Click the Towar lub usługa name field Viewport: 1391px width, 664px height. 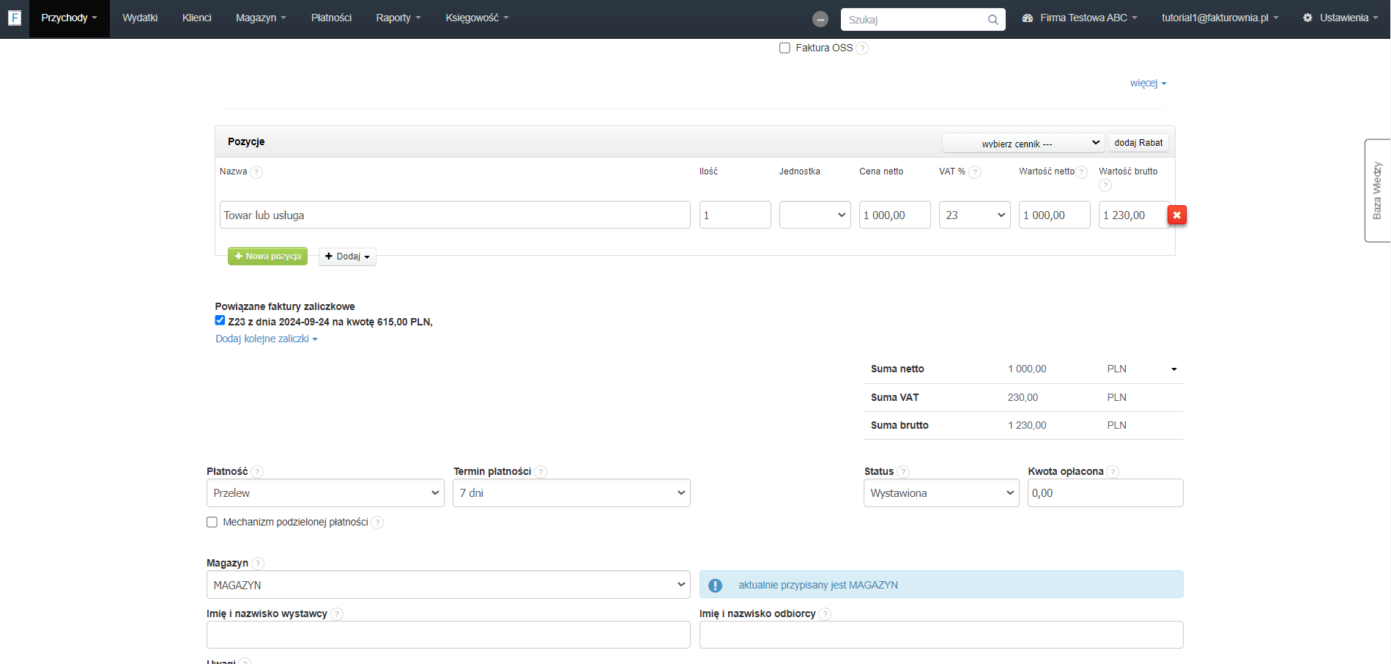[455, 215]
